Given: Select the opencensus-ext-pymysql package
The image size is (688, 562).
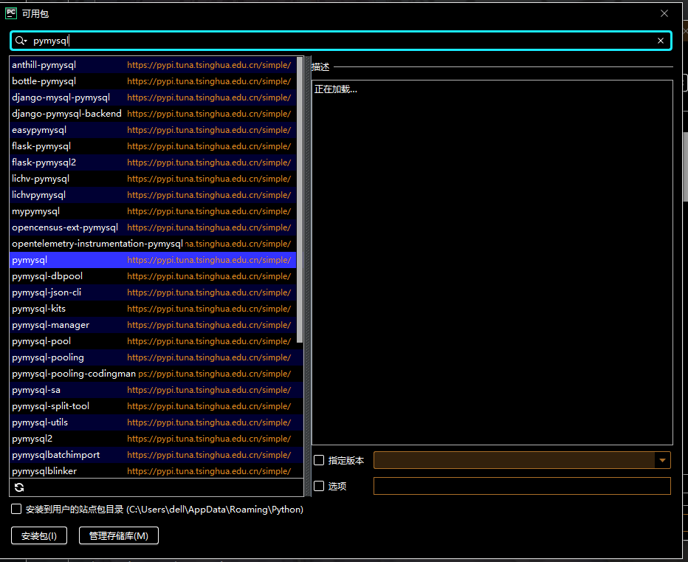Looking at the screenshot, I should tap(153, 227).
